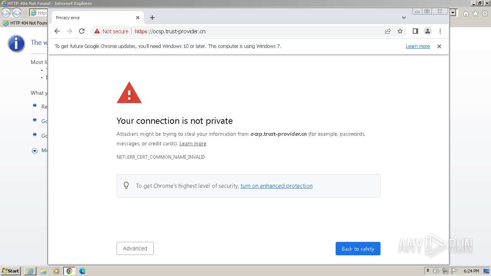
Task: Open a new Chrome tab
Action: (x=152, y=18)
